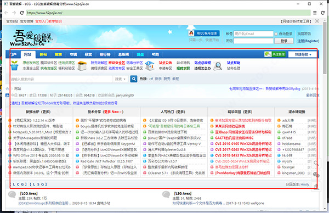Click new member name jianyuling00
The image size is (329, 213).
(124, 96)
